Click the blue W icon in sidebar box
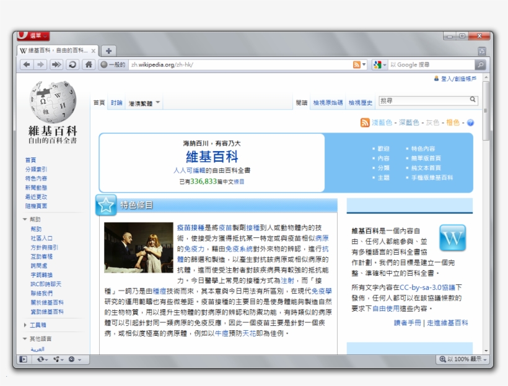The image size is (508, 386). click(453, 238)
